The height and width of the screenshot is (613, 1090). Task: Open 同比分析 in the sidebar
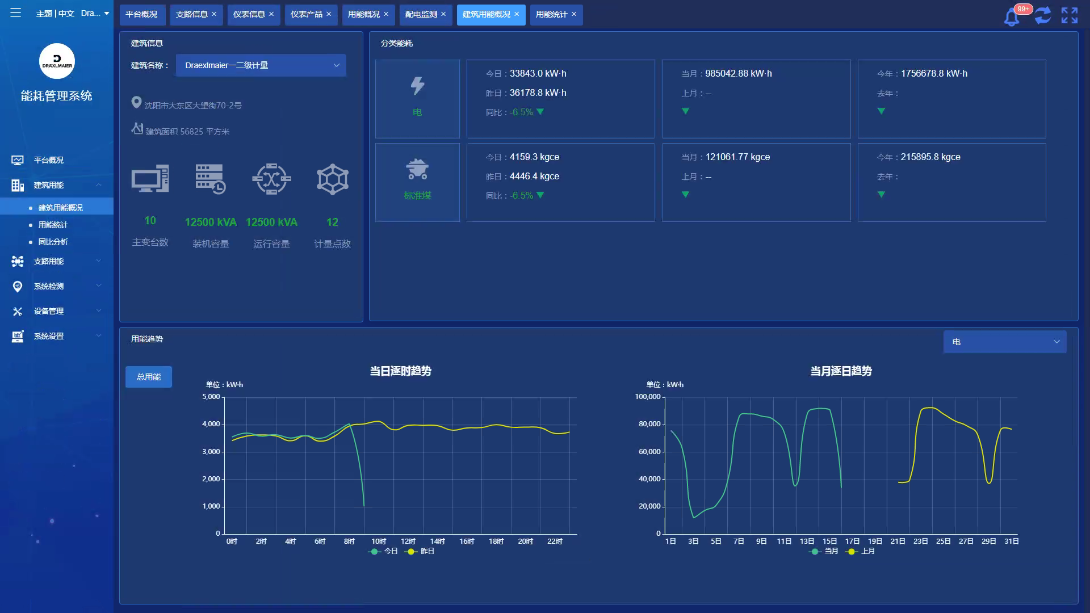pyautogui.click(x=53, y=242)
